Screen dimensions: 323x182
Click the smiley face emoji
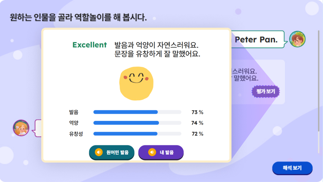pos(136,83)
